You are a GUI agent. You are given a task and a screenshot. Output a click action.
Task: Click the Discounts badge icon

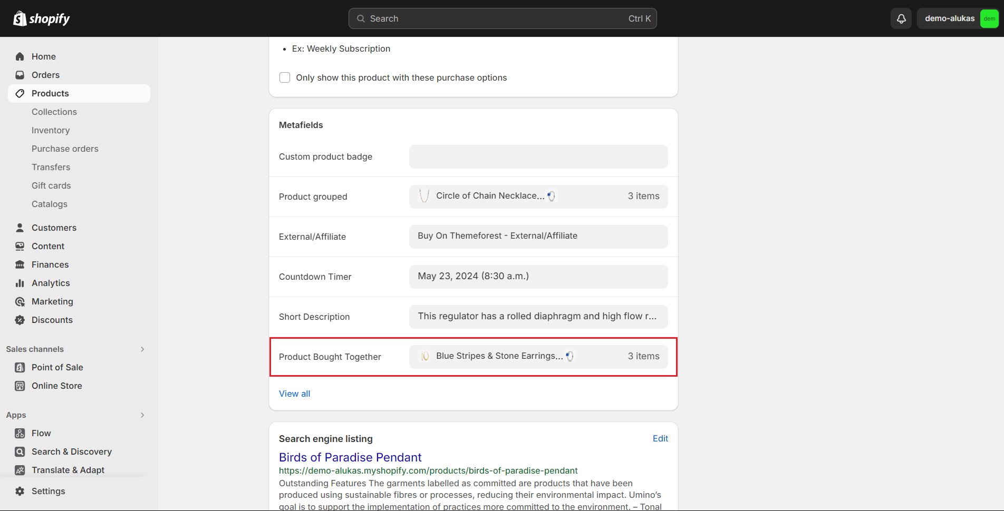(x=20, y=320)
